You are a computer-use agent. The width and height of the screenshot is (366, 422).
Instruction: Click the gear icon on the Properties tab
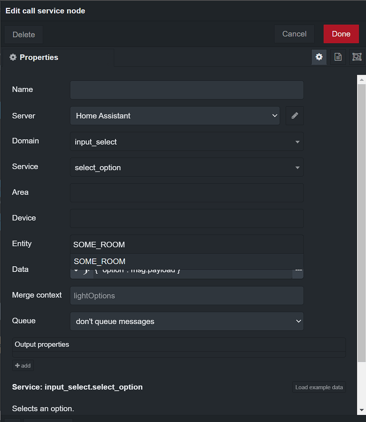(x=13, y=57)
